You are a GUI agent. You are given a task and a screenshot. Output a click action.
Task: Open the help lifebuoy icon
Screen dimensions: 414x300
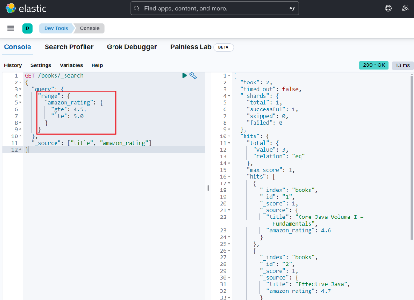coord(388,9)
